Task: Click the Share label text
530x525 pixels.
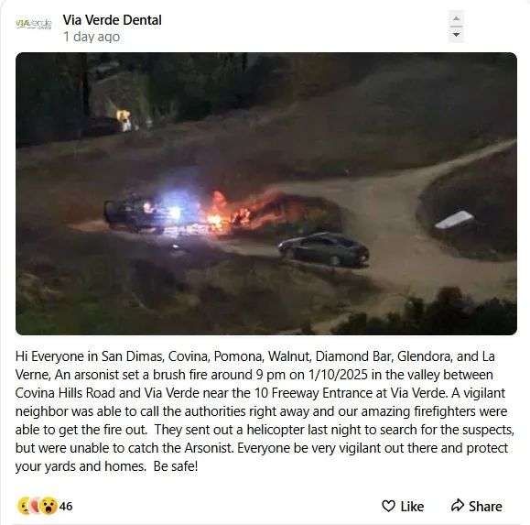Action: pyautogui.click(x=485, y=507)
